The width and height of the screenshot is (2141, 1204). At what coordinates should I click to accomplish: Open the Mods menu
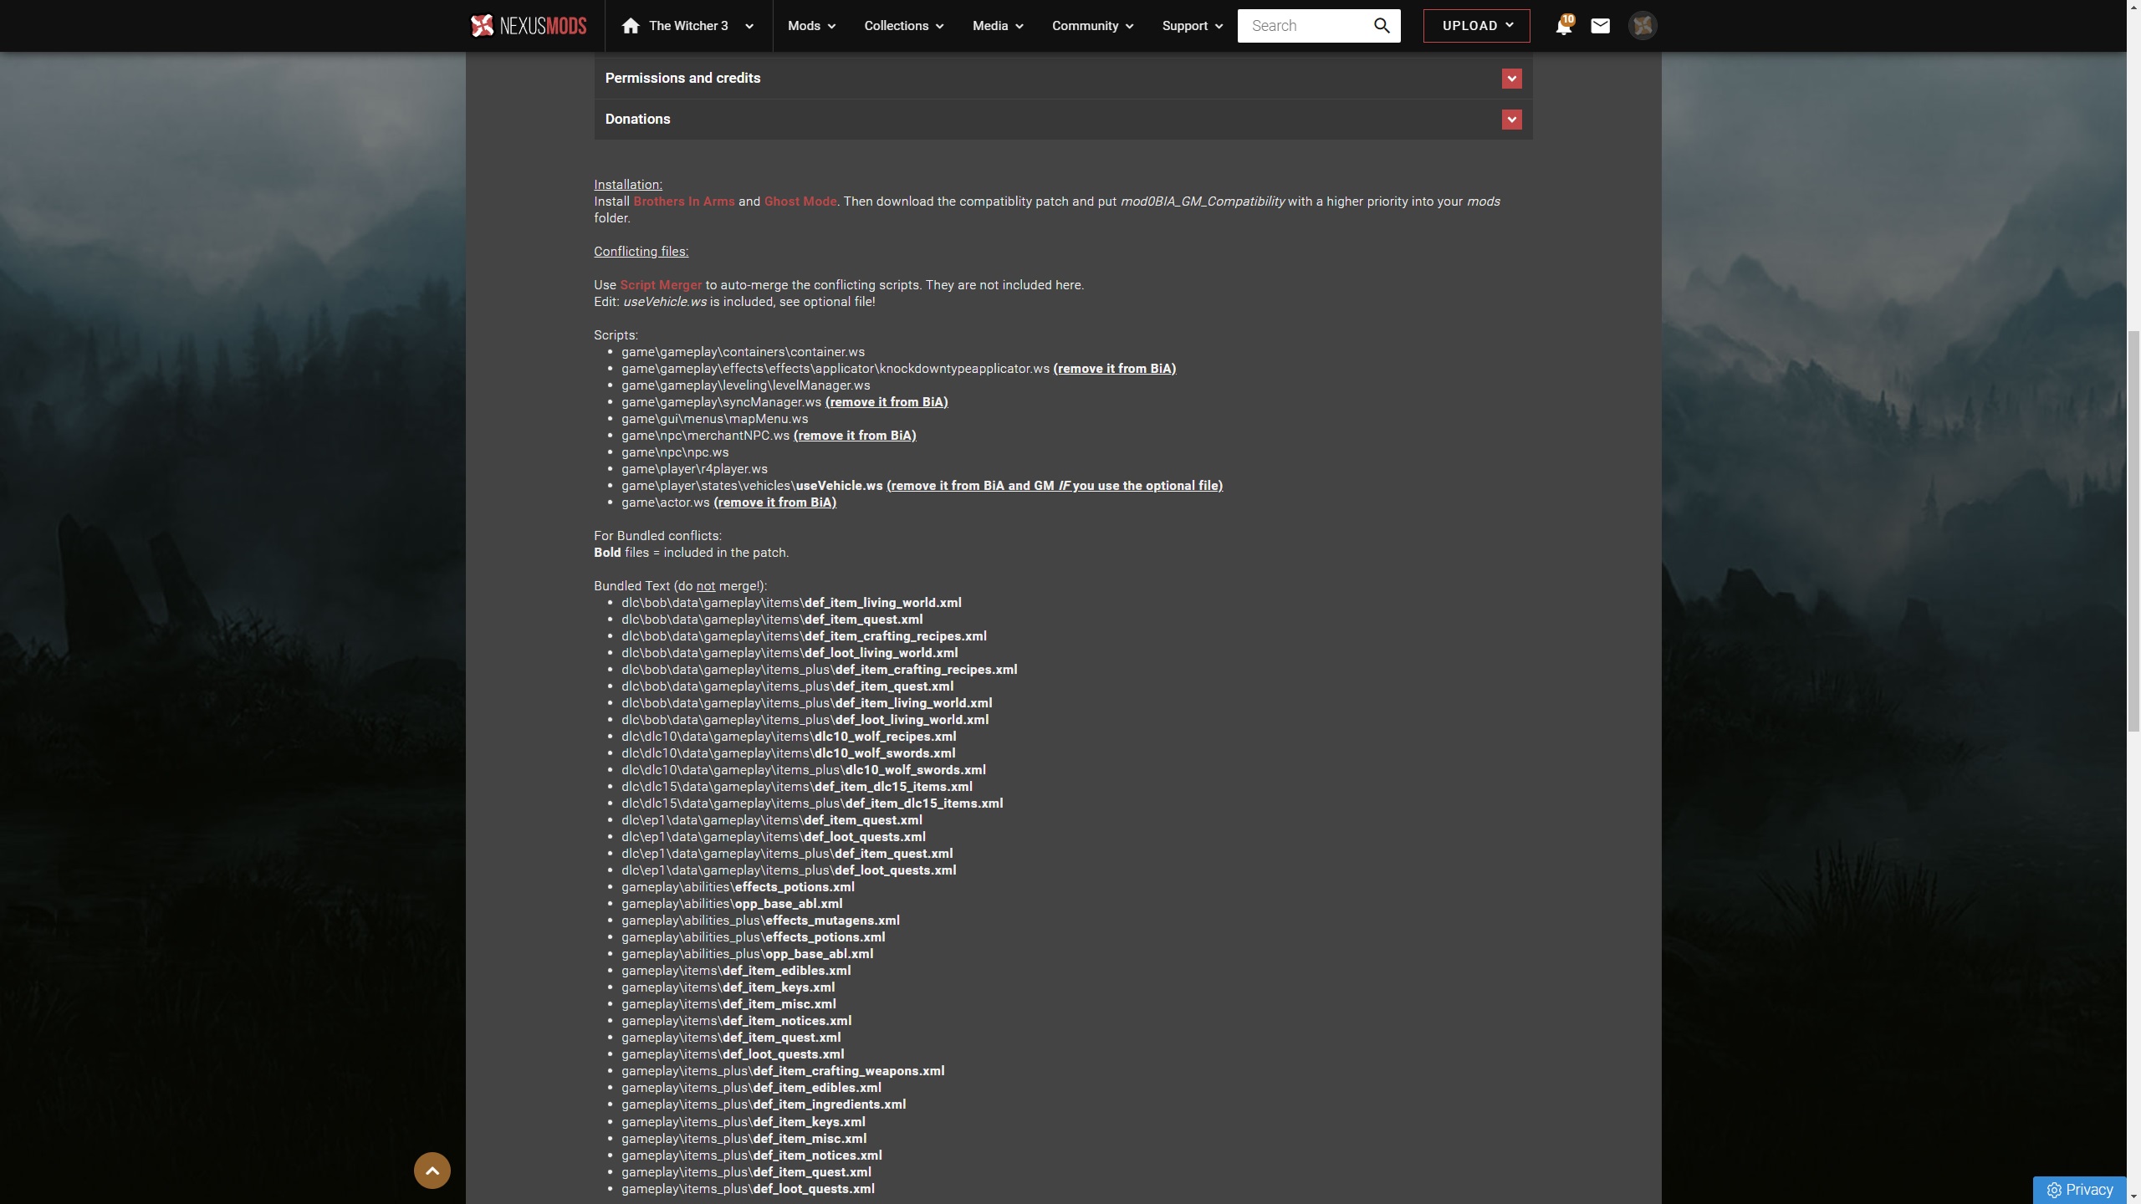tap(811, 26)
